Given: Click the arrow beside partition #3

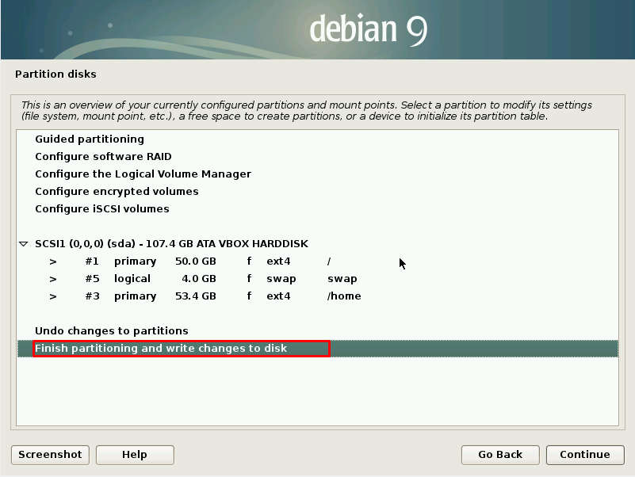Looking at the screenshot, I should coord(53,296).
